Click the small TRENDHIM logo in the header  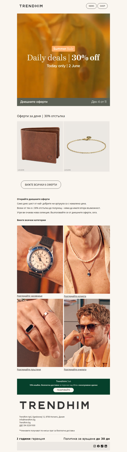point(31,6)
